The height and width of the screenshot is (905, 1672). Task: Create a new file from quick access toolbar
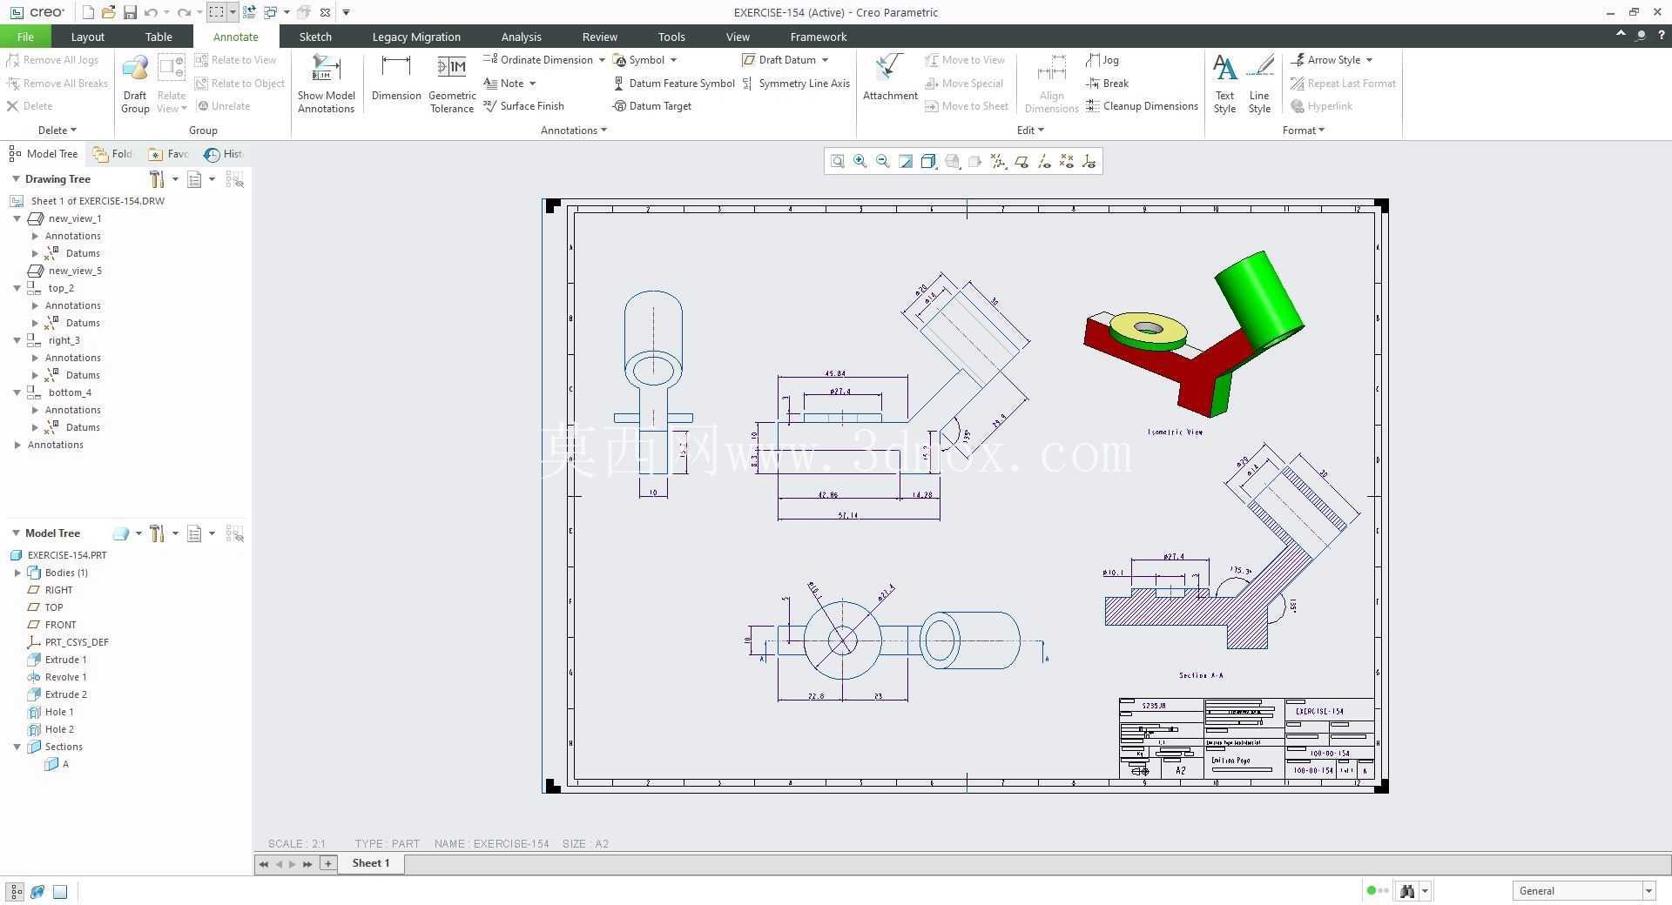coord(88,12)
